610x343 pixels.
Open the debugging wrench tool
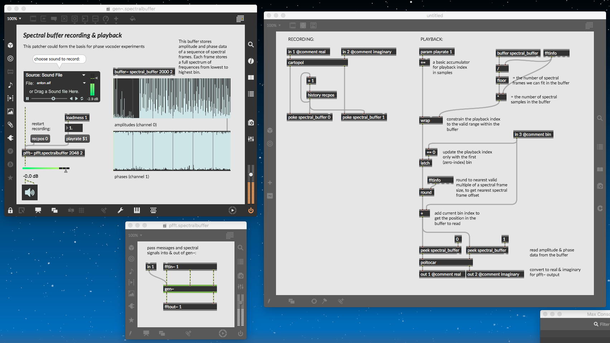pos(120,210)
